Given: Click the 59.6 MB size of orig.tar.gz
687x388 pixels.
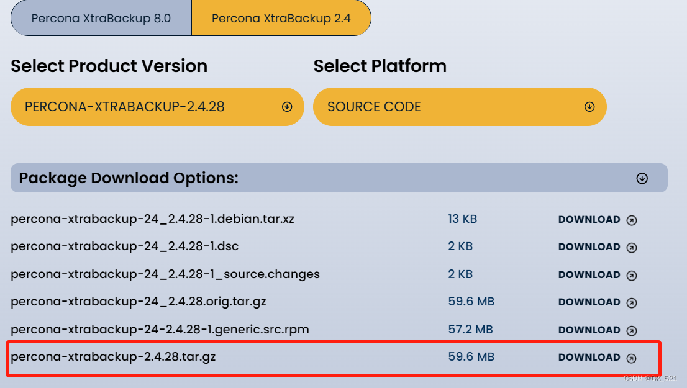Looking at the screenshot, I should (471, 302).
